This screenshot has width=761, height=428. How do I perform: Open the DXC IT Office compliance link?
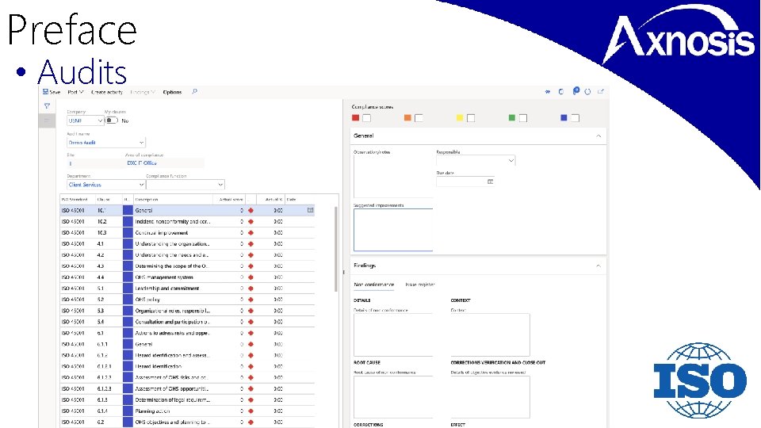(x=142, y=163)
